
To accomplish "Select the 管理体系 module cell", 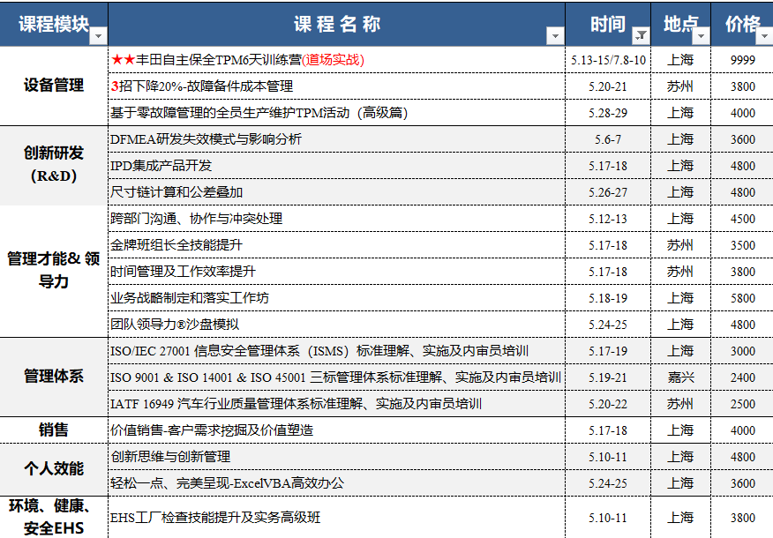I will coord(54,377).
